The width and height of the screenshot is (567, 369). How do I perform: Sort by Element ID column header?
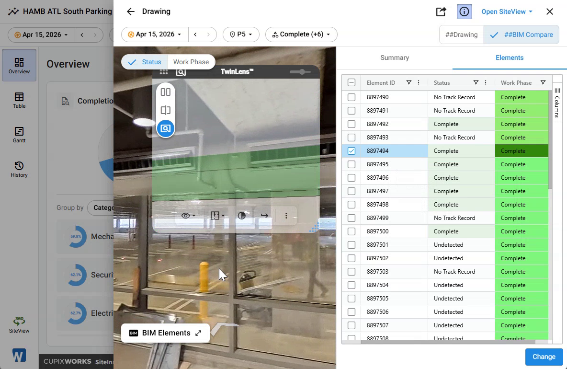(x=381, y=83)
